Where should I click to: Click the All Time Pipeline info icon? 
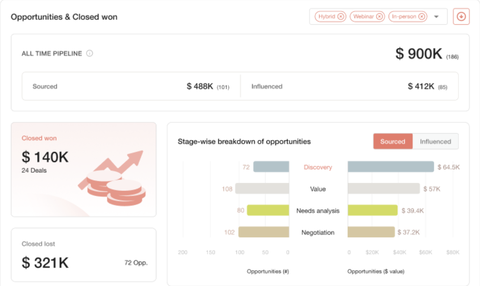click(89, 54)
